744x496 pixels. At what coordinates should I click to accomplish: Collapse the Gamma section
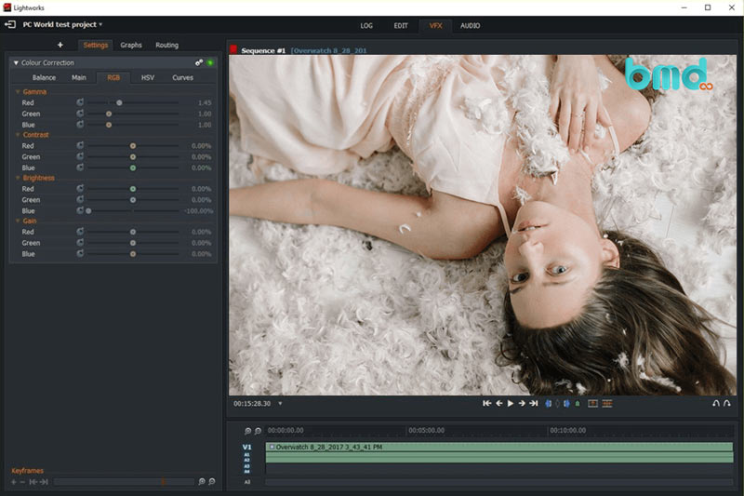coord(18,91)
